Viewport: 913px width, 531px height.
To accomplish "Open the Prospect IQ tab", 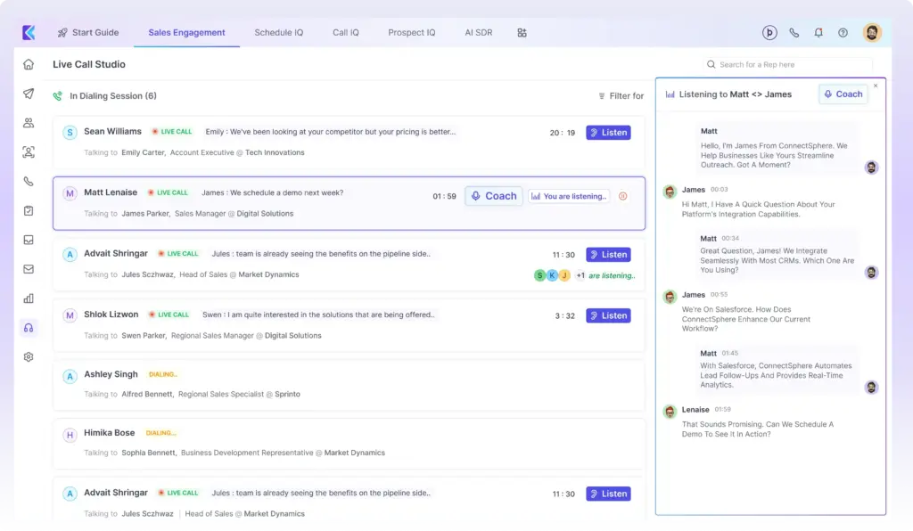I will [x=411, y=32].
